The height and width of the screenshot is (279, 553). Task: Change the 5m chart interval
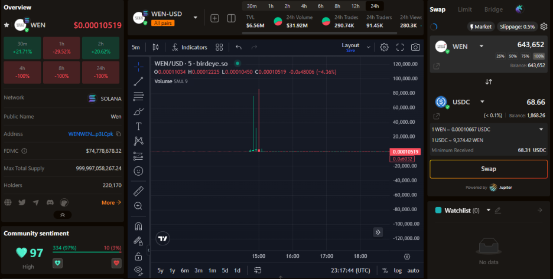[x=136, y=47]
